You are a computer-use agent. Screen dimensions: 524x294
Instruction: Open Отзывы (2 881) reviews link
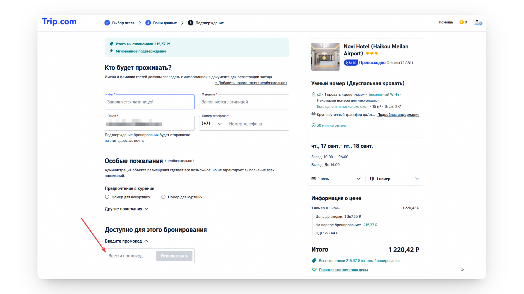click(400, 63)
